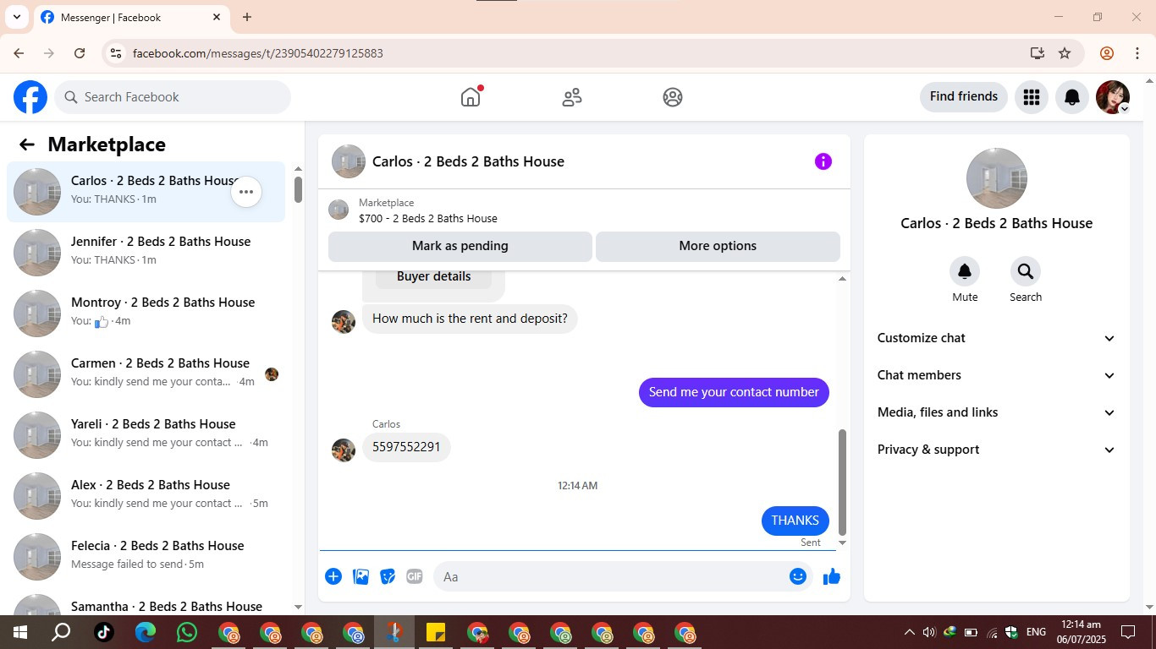Choose a sticker icon in composer
The width and height of the screenshot is (1156, 649).
(x=388, y=576)
